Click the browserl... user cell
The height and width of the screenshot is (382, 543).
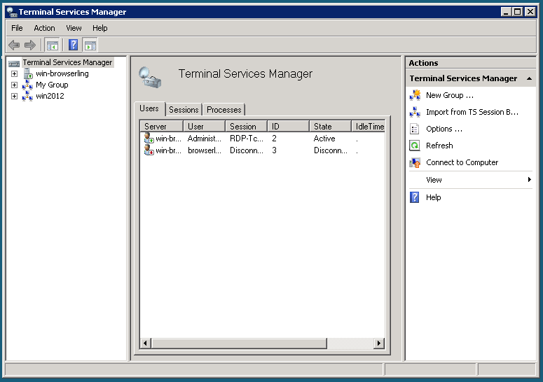click(x=205, y=150)
